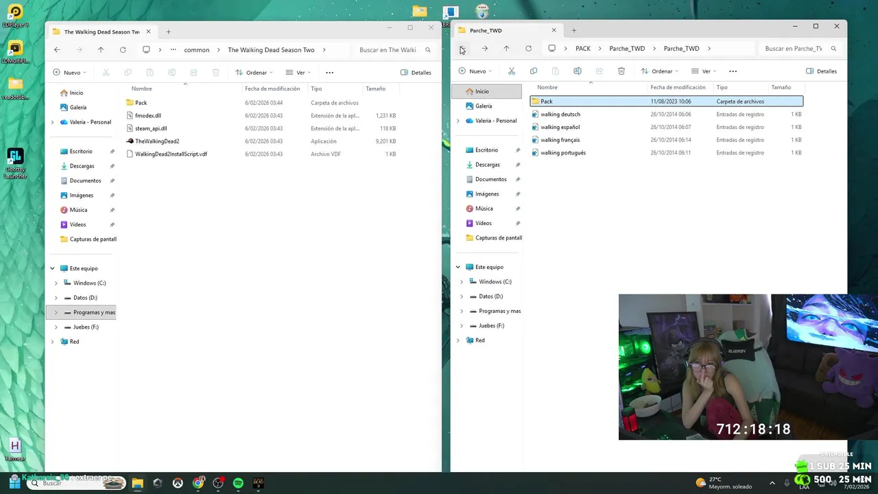This screenshot has width=878, height=494.
Task: Select WalkingDead2InstallScript.vdf file
Action: (171, 154)
